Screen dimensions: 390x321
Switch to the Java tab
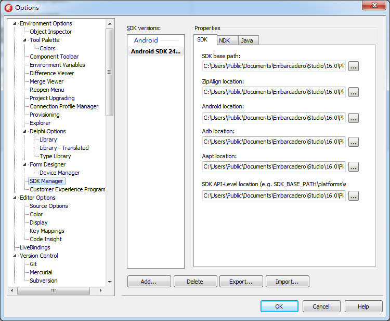coord(248,40)
